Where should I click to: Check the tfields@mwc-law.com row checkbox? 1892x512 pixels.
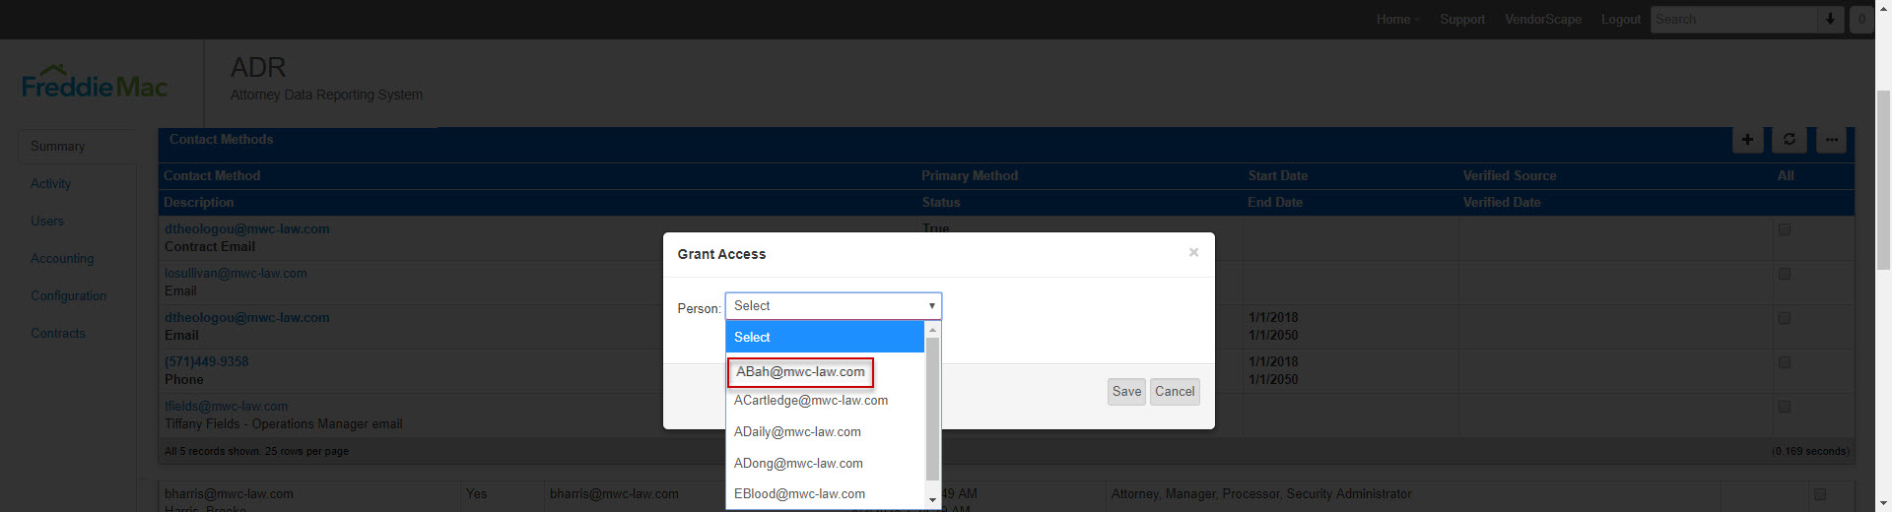(1785, 407)
